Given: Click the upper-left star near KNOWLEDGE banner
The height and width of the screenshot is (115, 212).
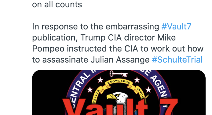Looking at the screenshot, I should tap(100, 80).
